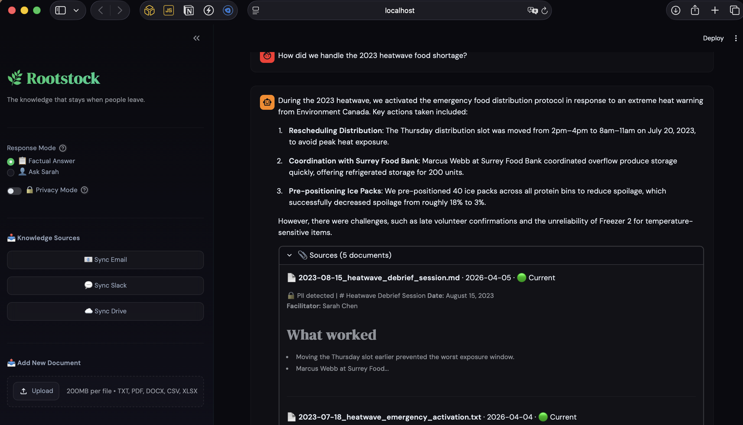The height and width of the screenshot is (425, 743).
Task: Collapse the sidebar with double-chevron icon
Action: pyautogui.click(x=196, y=38)
